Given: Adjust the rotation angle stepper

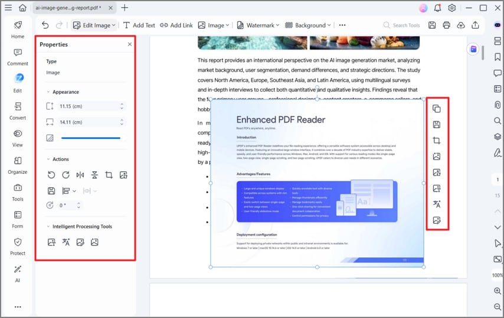Looking at the screenshot, I should pos(78,206).
